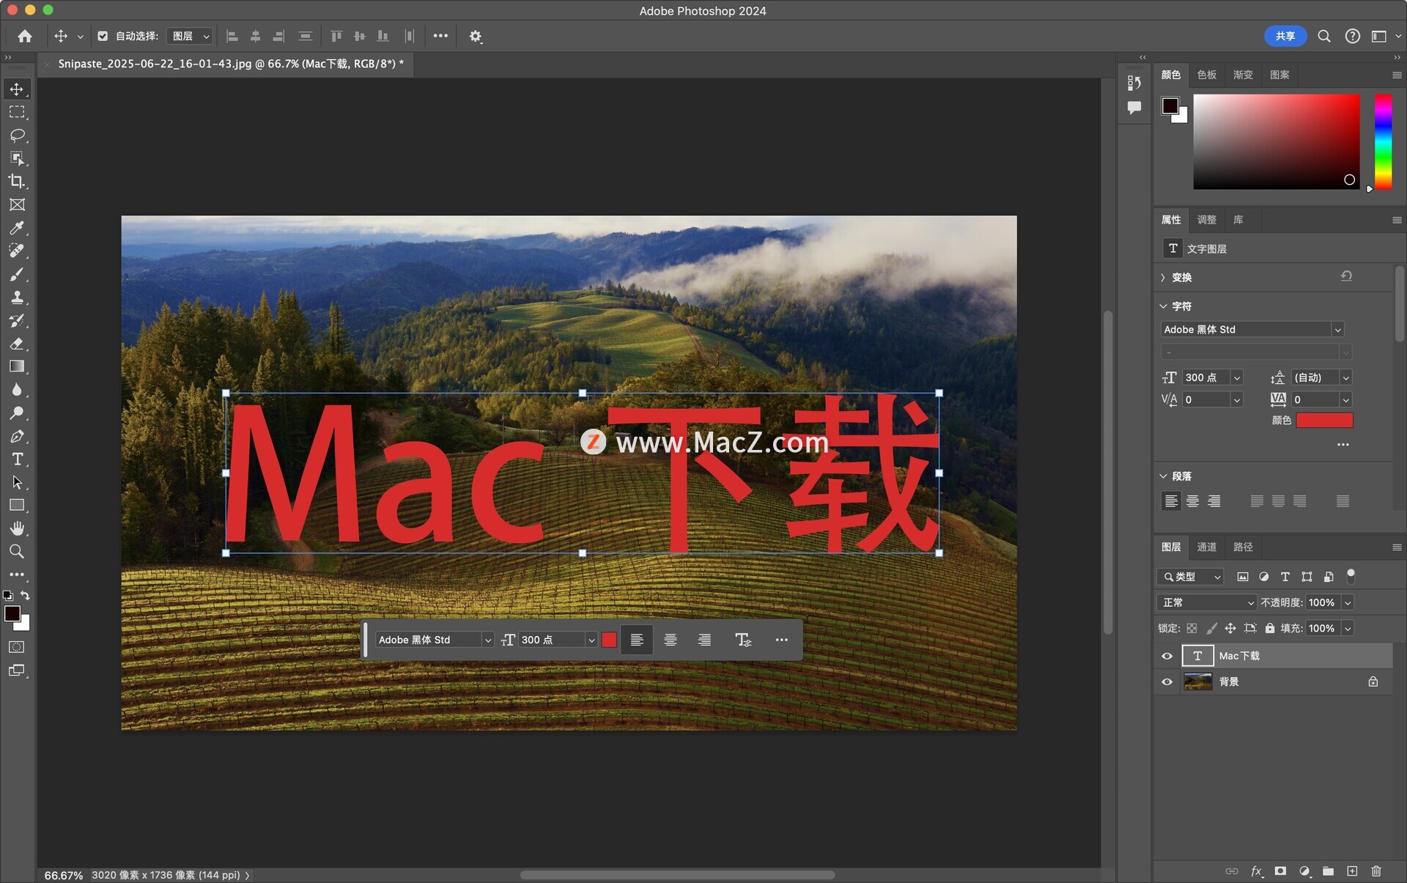Select the Rectangular Marquee tool

(17, 112)
